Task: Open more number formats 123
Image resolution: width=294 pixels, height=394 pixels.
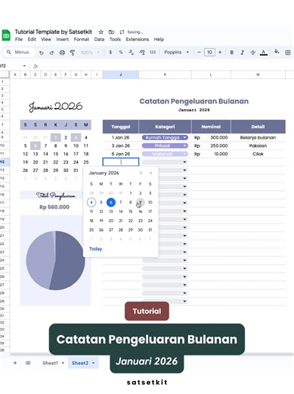Action: click(153, 52)
